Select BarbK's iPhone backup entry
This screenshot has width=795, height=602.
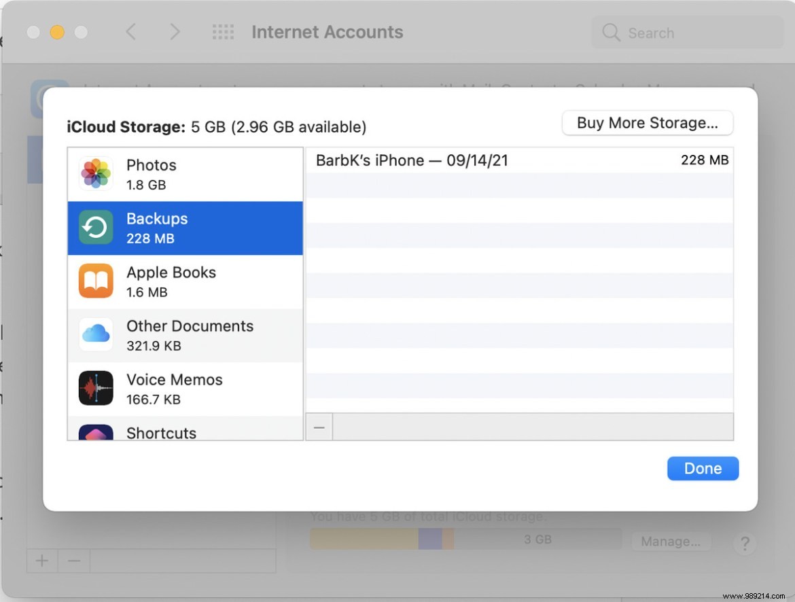[x=476, y=160]
